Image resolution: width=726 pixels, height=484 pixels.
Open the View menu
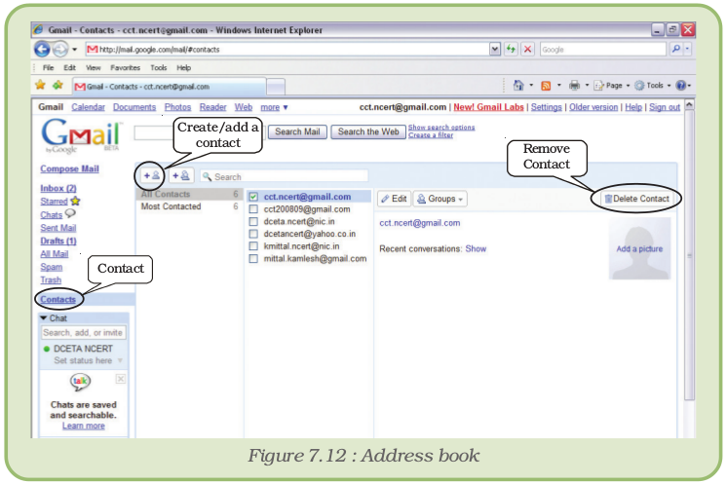pyautogui.click(x=94, y=68)
